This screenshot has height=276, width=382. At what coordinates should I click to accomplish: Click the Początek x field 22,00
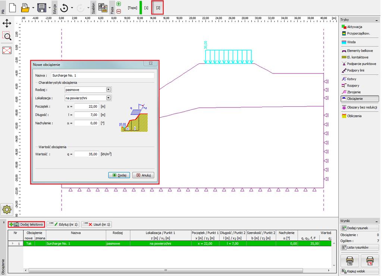(87, 106)
